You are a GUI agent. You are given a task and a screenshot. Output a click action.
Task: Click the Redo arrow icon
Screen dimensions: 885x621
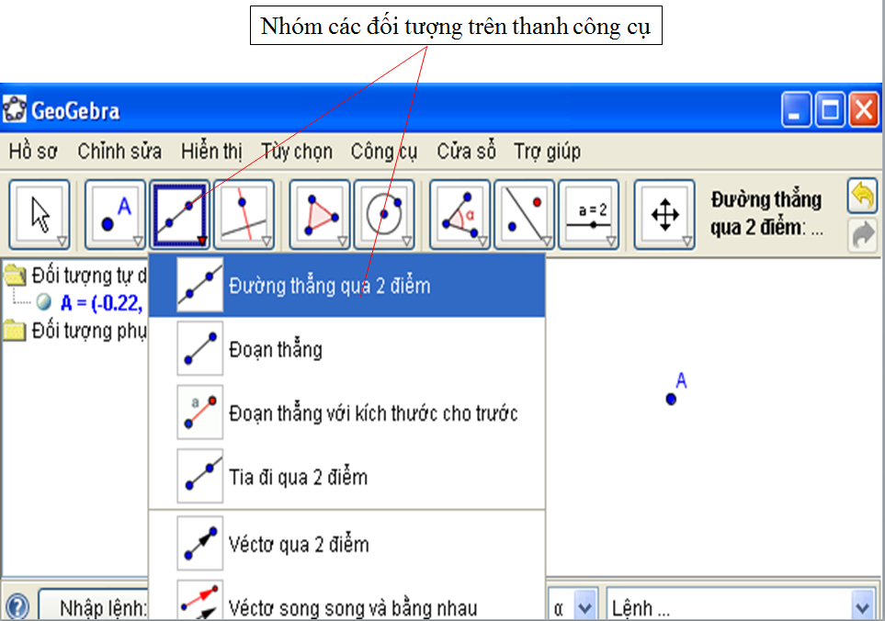[862, 234]
